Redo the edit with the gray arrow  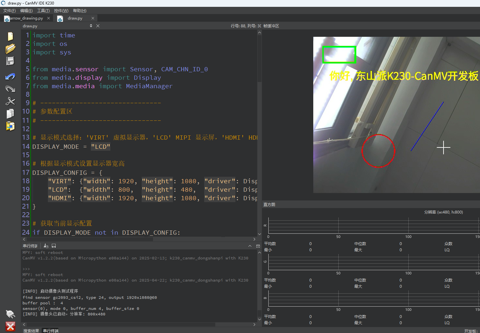click(10, 89)
